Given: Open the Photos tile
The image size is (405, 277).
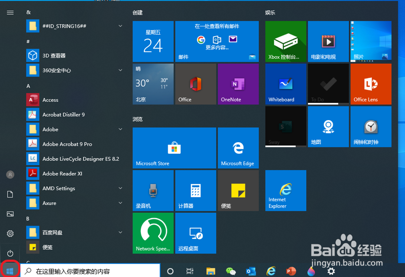Looking at the screenshot, I should (x=371, y=41).
